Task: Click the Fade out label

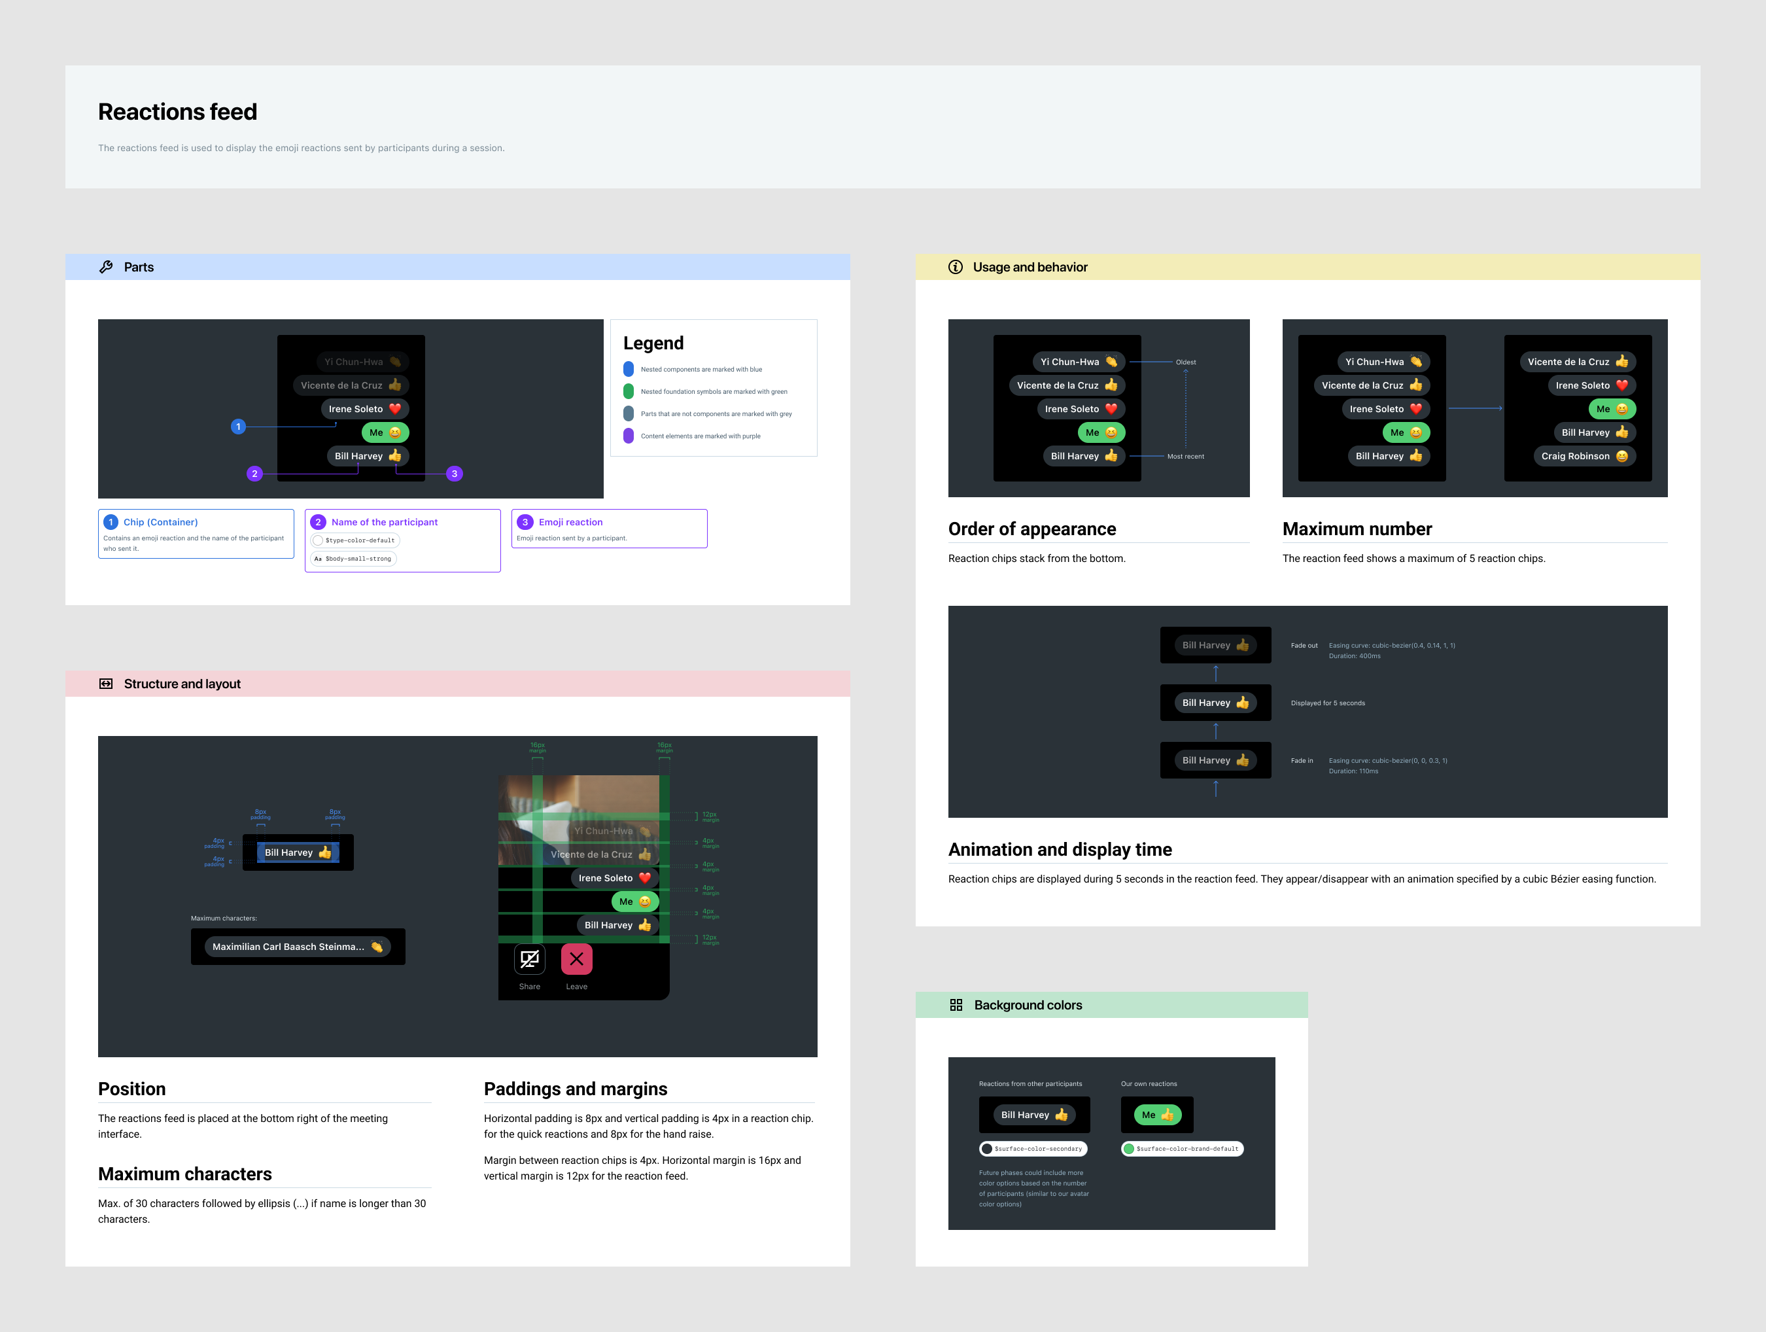Action: pyautogui.click(x=1304, y=645)
